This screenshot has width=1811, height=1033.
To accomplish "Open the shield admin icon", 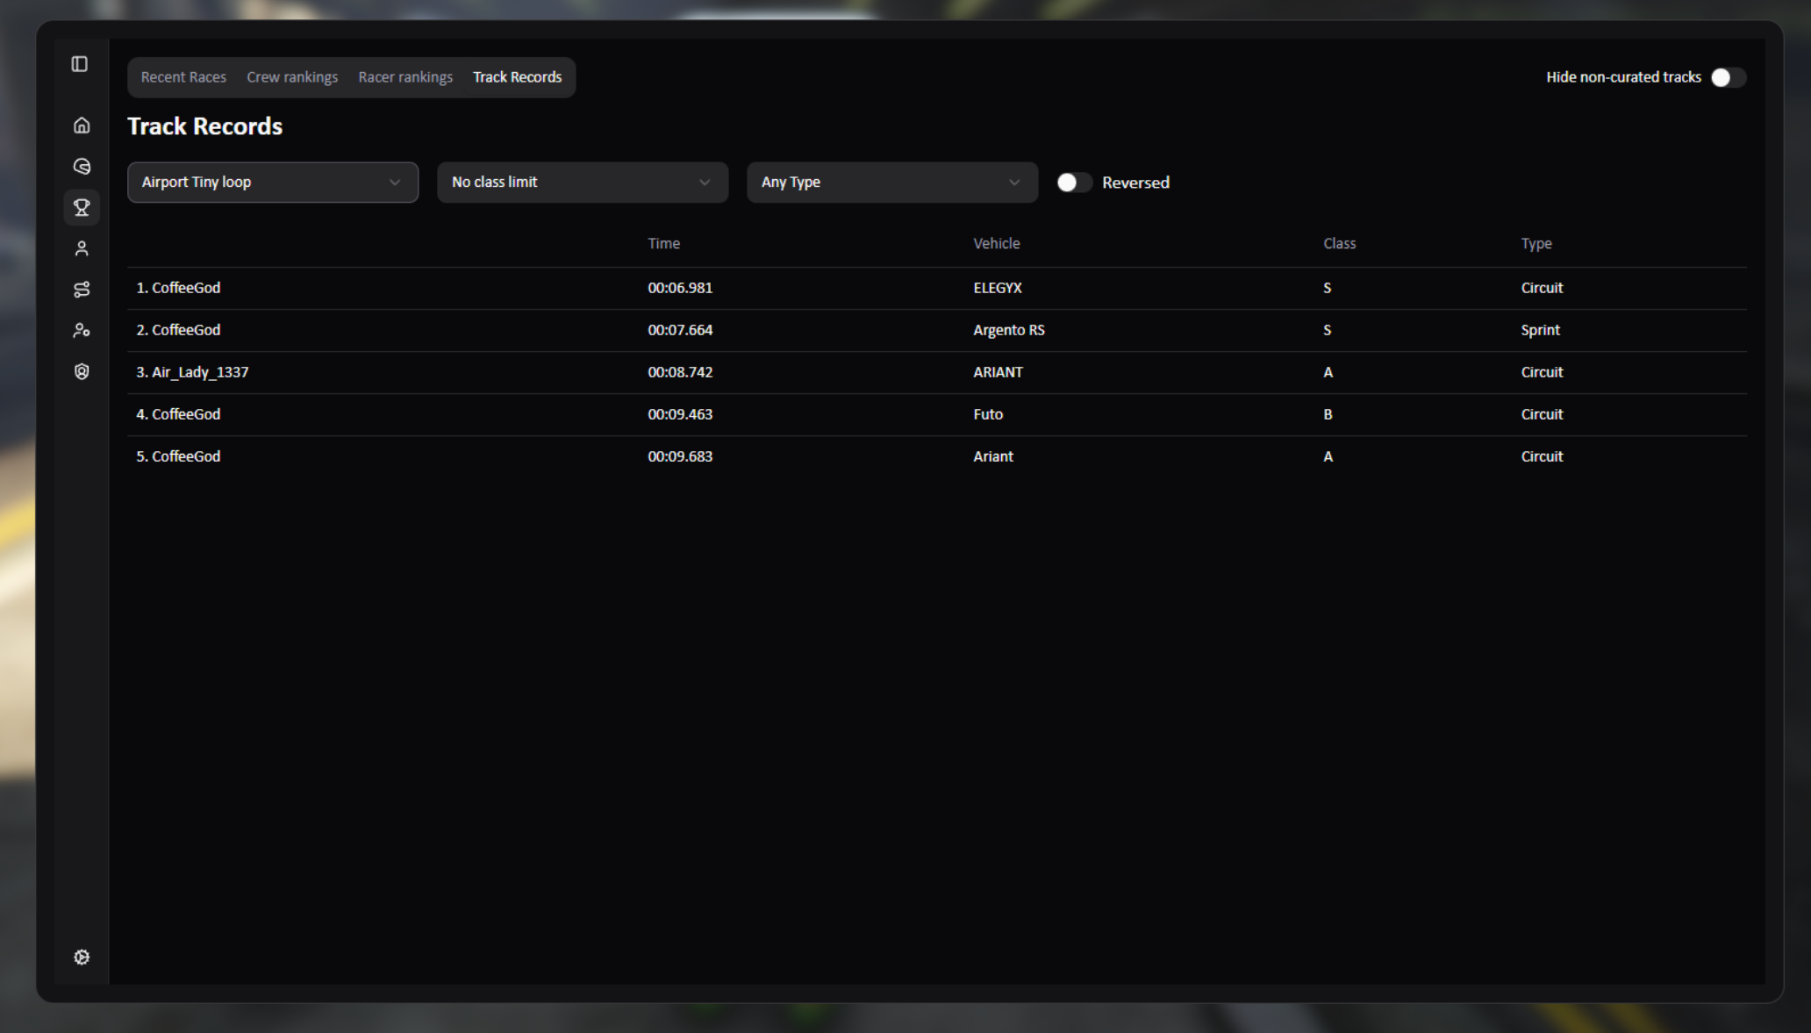I will tap(82, 372).
